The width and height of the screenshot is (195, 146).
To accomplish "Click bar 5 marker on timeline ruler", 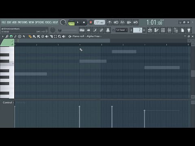I will [x=102, y=45].
